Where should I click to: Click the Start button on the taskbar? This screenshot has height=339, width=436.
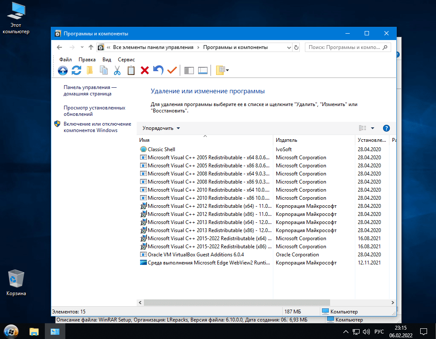point(11,331)
